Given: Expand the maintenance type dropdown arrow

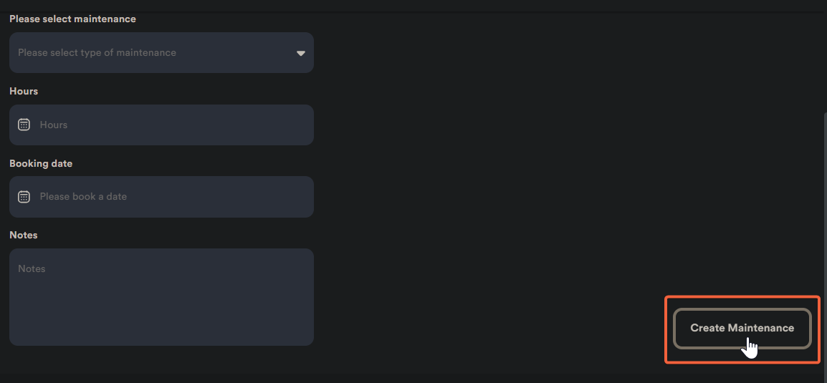Looking at the screenshot, I should pyautogui.click(x=301, y=53).
